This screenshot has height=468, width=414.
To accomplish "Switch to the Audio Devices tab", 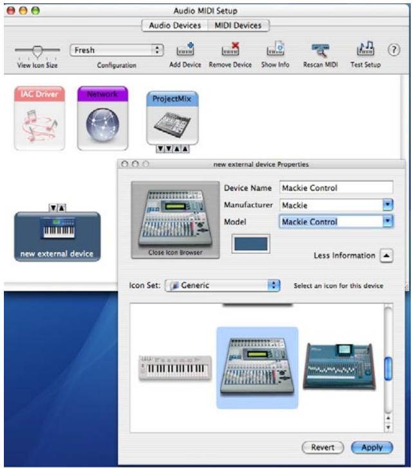I will [x=175, y=25].
